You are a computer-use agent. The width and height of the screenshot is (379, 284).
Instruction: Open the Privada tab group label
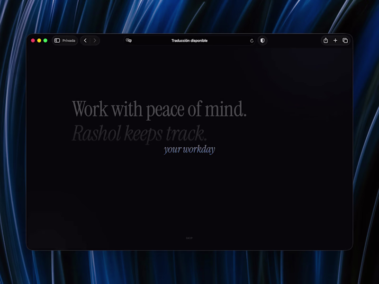tap(69, 41)
